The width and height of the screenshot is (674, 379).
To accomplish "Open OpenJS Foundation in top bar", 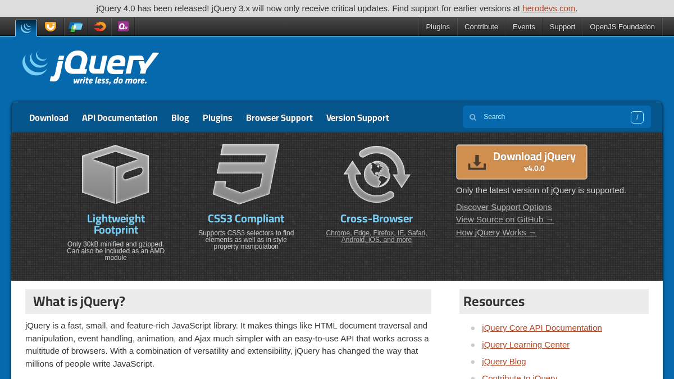I will [622, 26].
